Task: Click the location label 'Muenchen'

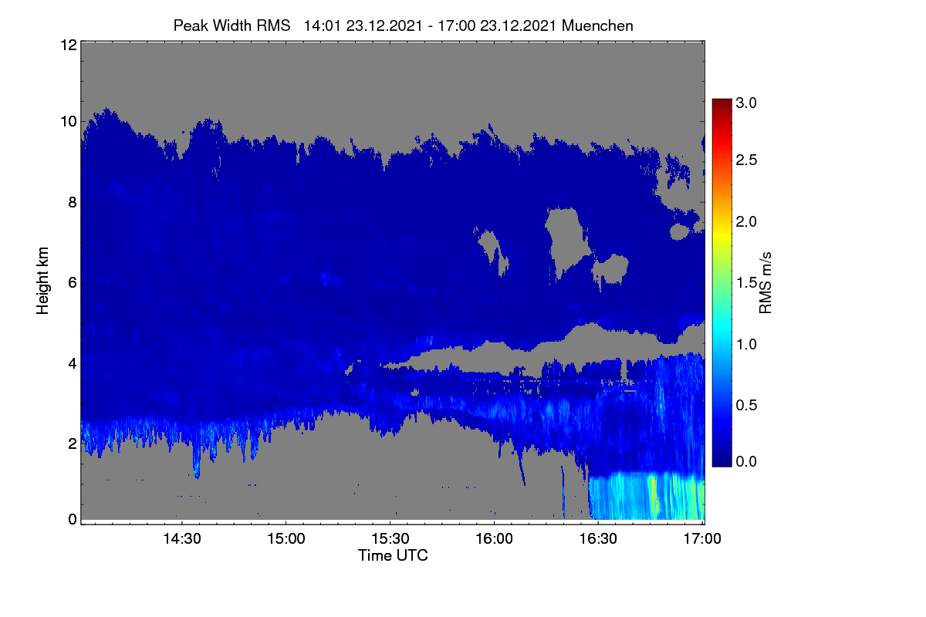Action: (598, 25)
